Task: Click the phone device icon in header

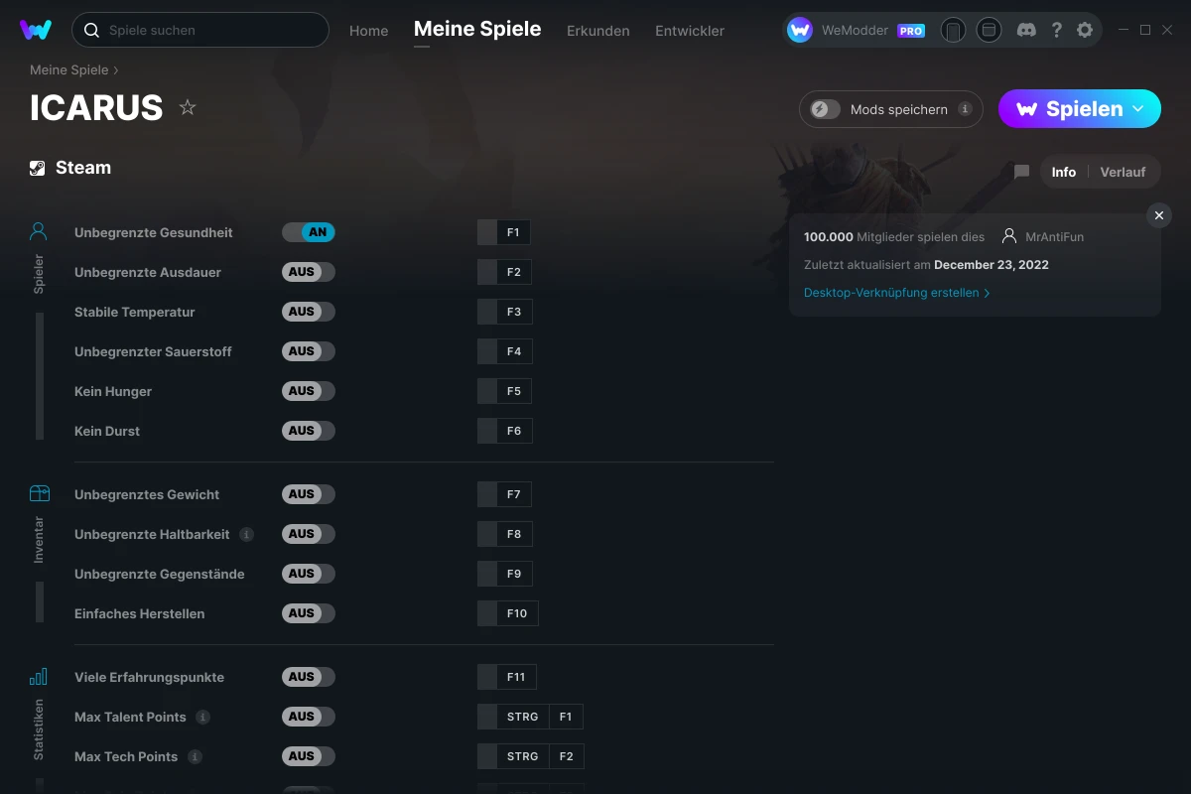Action: [x=953, y=30]
